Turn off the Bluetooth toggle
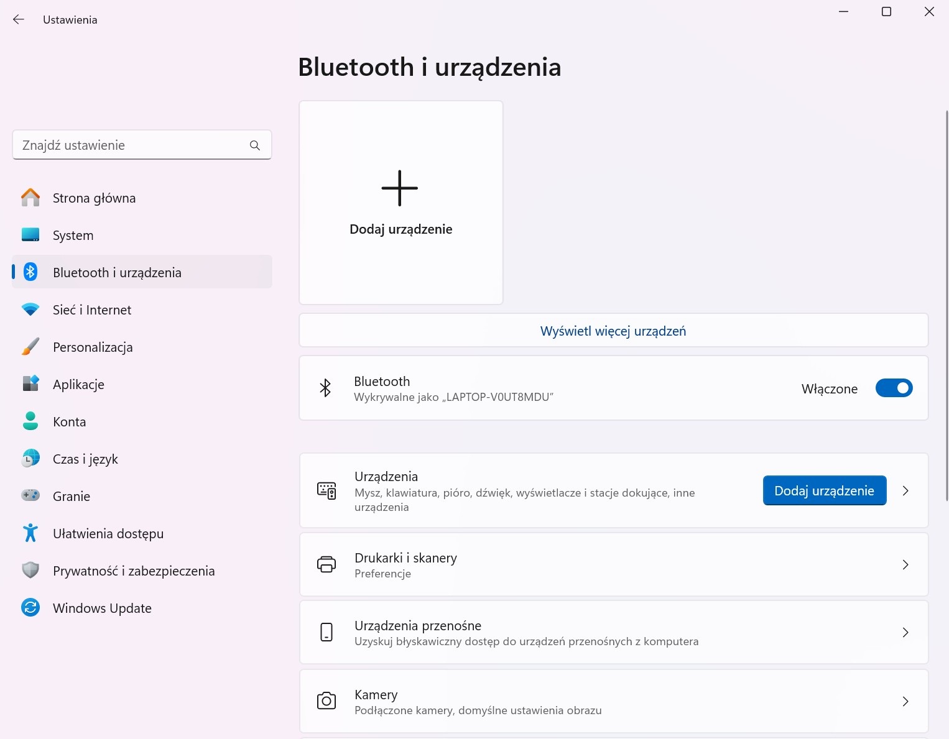This screenshot has width=949, height=739. [894, 388]
